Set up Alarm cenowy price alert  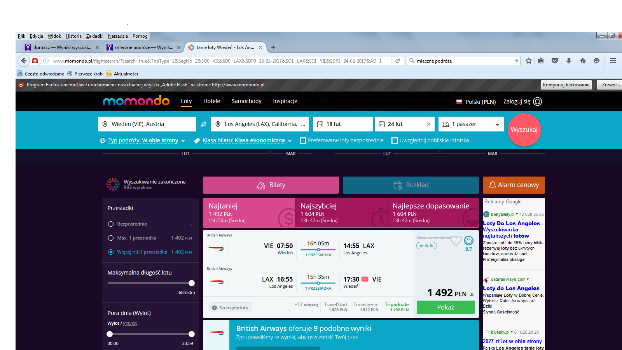514,185
